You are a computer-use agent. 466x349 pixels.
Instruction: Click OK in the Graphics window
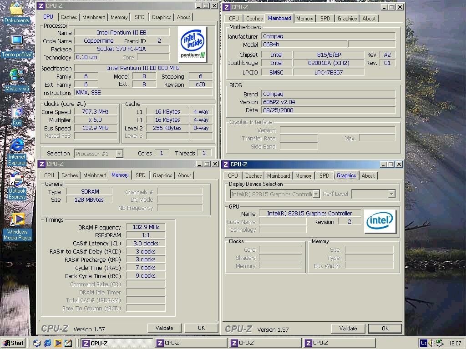[x=385, y=329]
